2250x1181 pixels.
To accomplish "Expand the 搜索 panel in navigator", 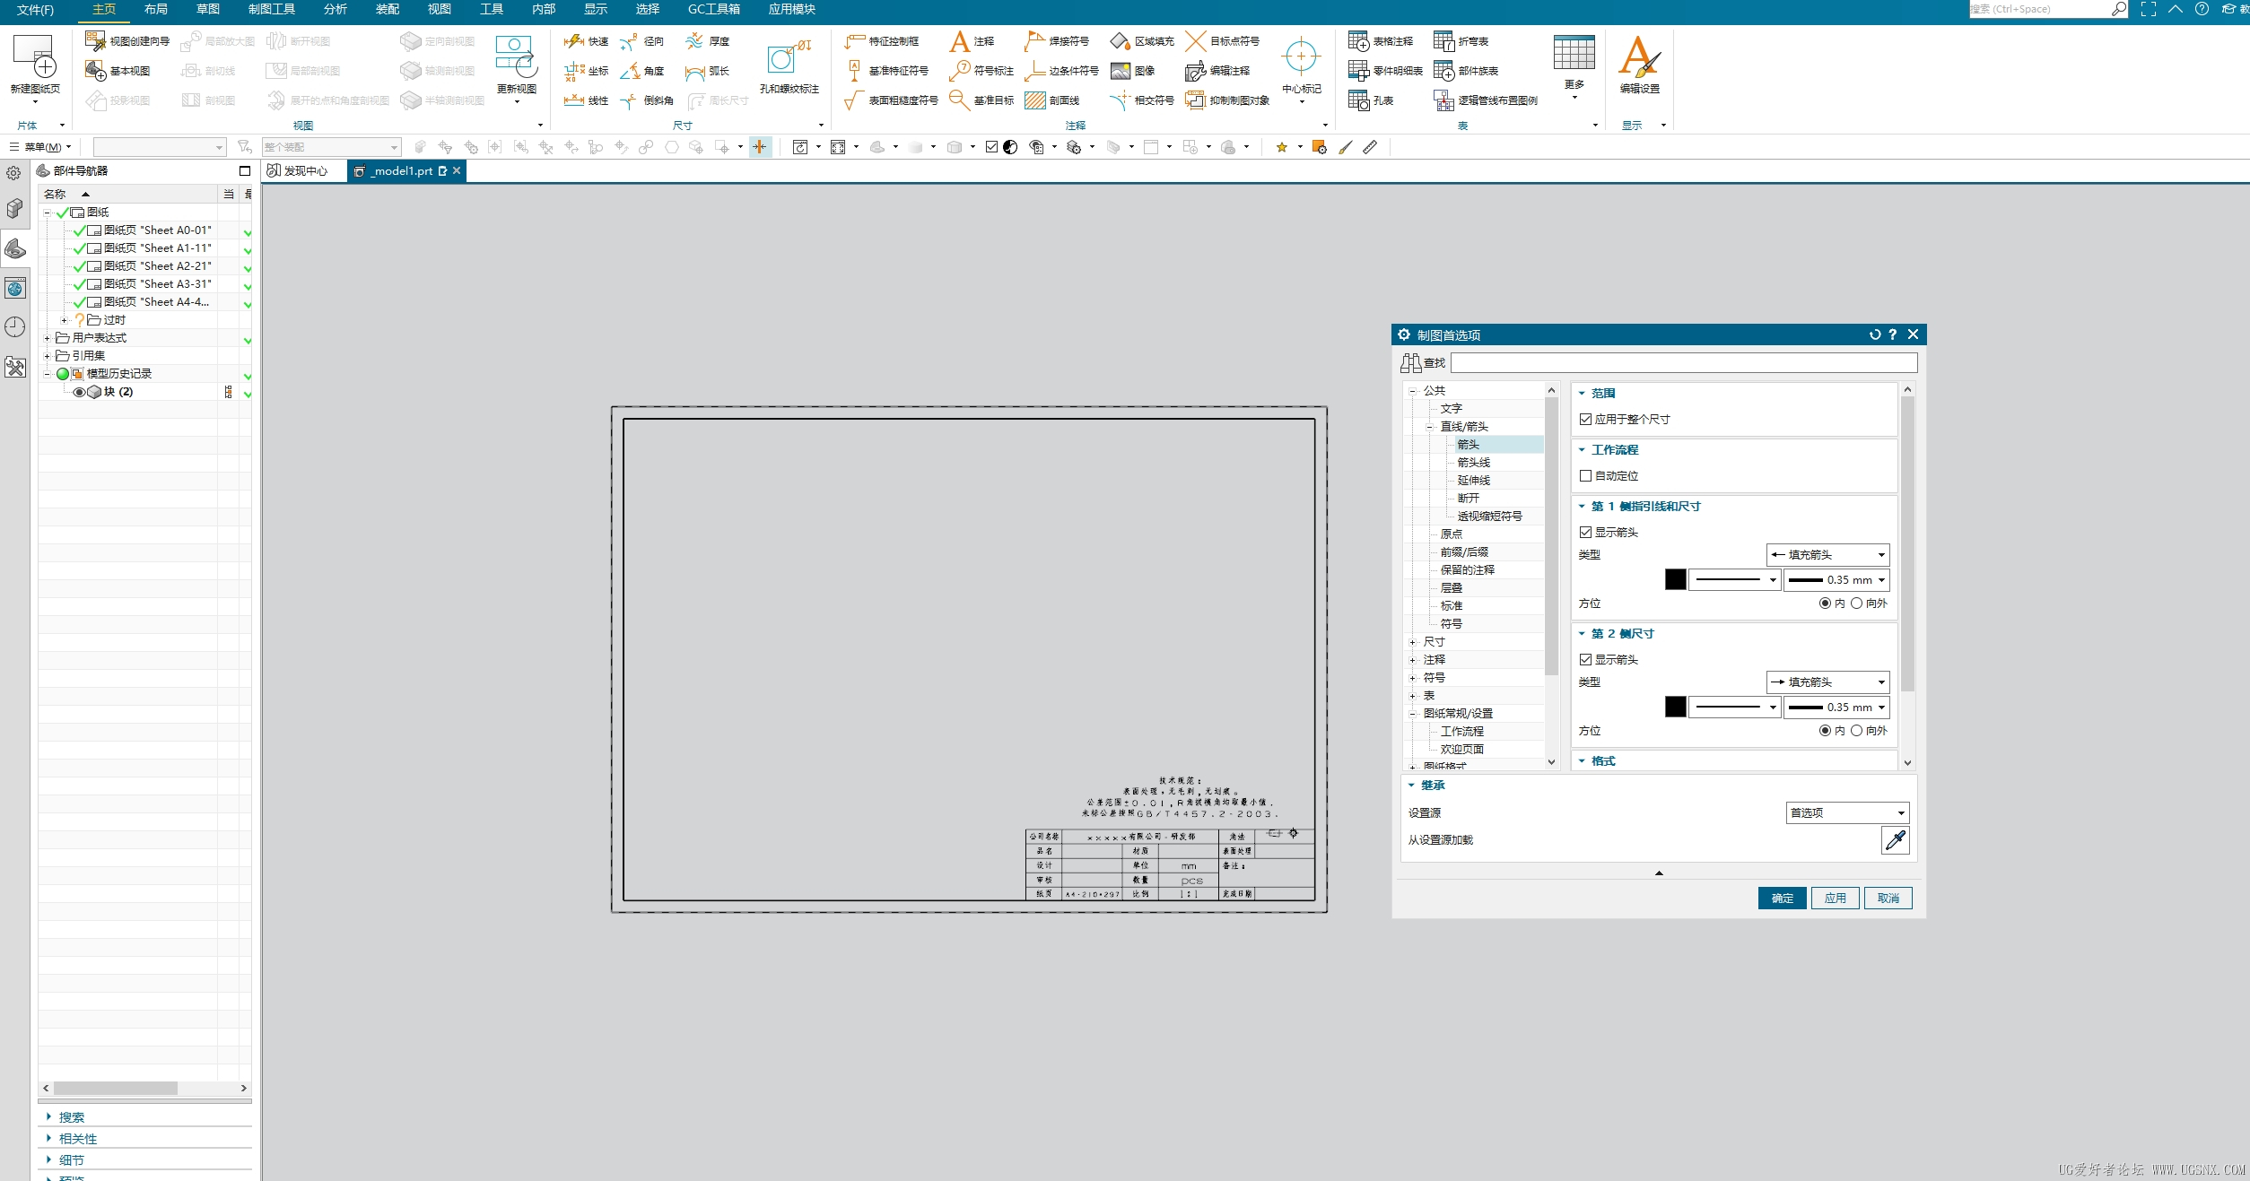I will [48, 1117].
